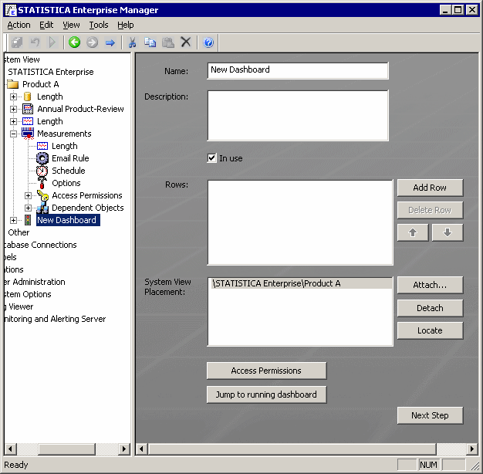
Task: Click the New Dashboard traffic light icon
Action: pos(28,220)
